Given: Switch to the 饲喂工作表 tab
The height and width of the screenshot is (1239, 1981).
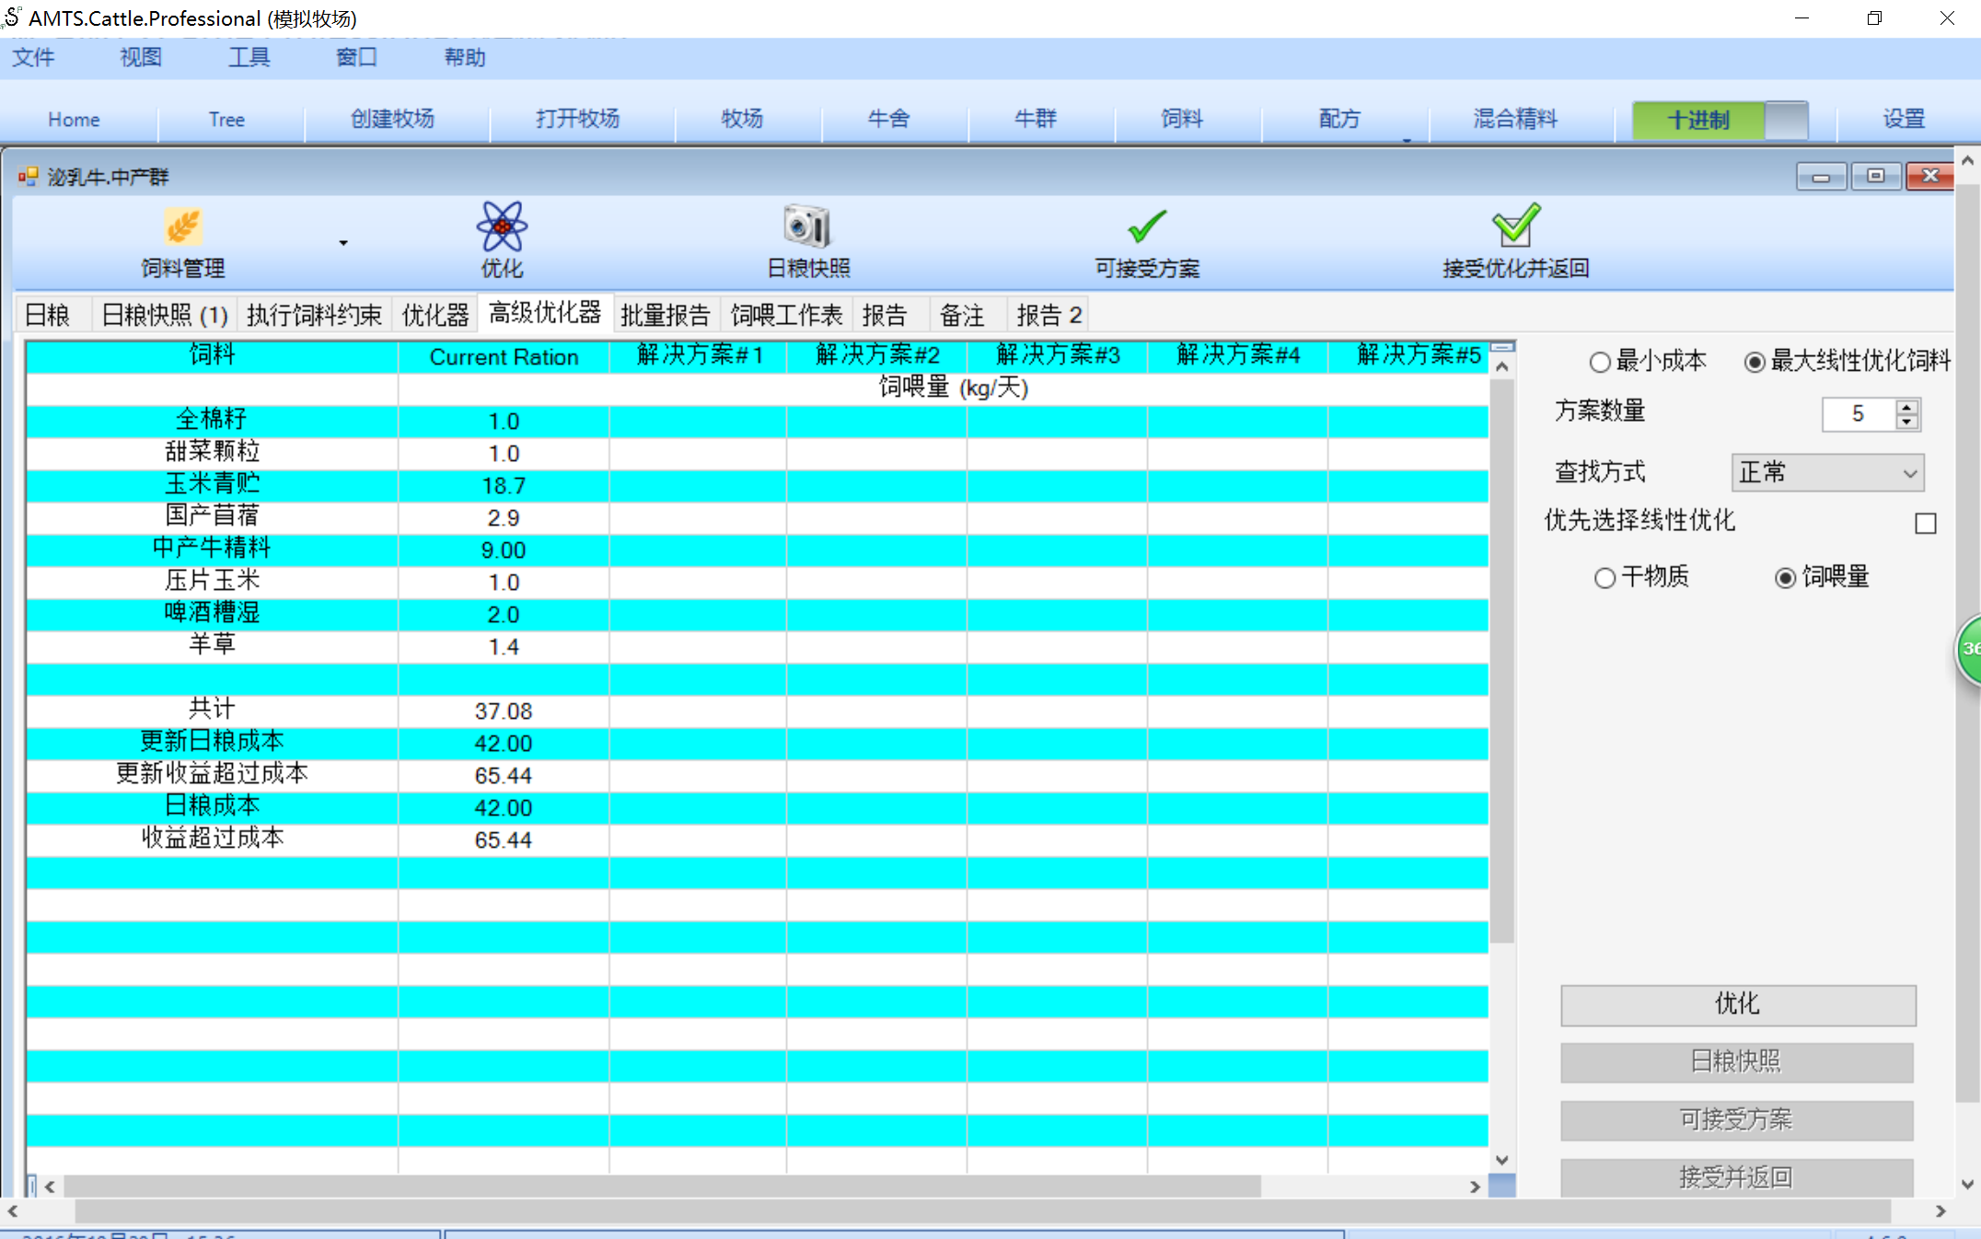Looking at the screenshot, I should pyautogui.click(x=786, y=315).
